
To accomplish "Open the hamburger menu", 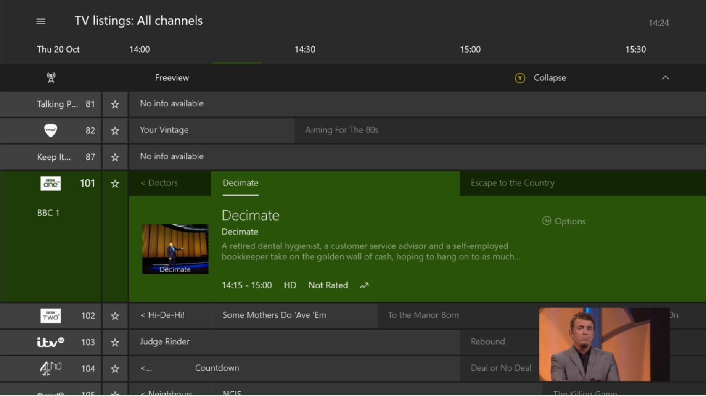I will [x=41, y=21].
